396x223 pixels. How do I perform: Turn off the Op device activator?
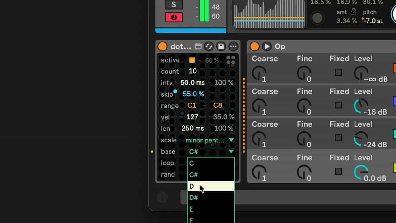tap(254, 46)
